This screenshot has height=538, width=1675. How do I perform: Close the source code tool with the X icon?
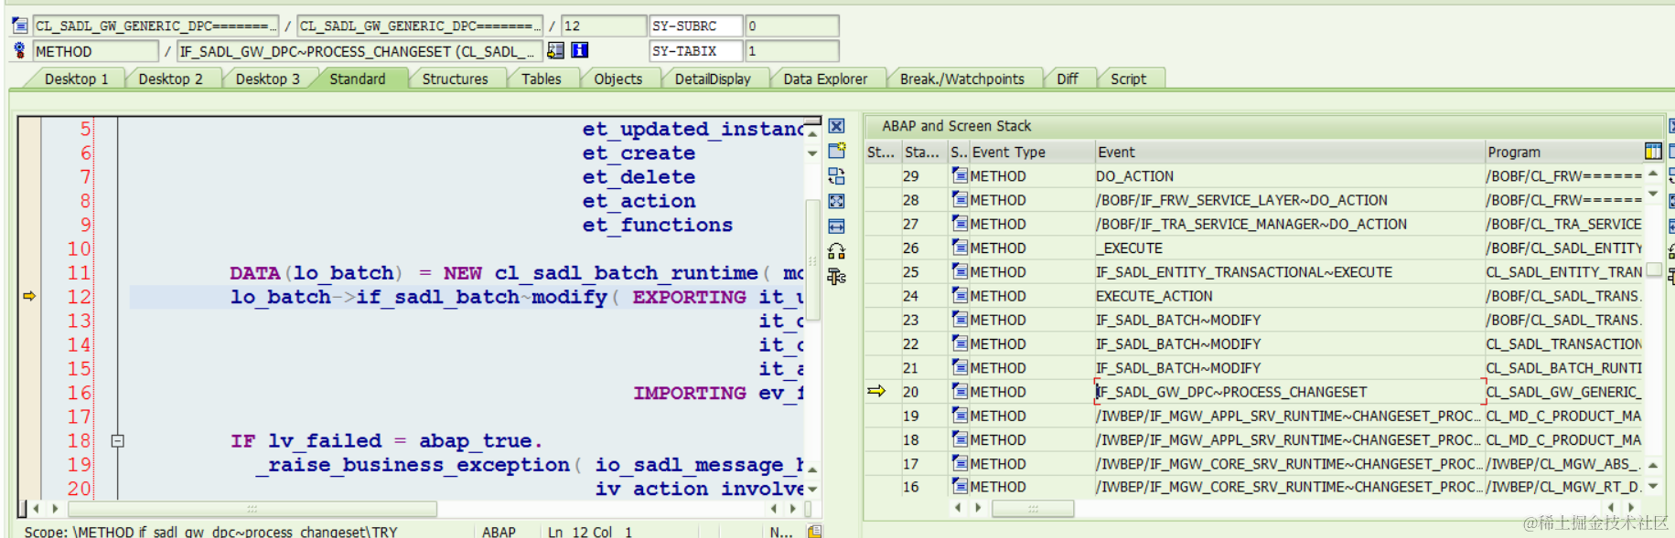click(x=836, y=126)
